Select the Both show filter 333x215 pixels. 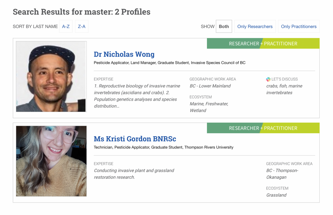[224, 26]
